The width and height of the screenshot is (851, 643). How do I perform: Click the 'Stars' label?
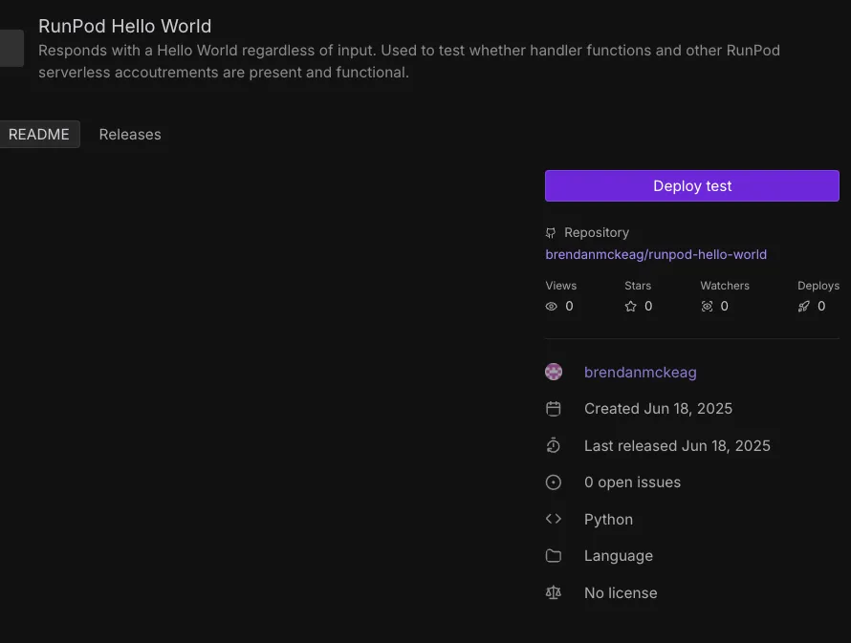coord(638,286)
